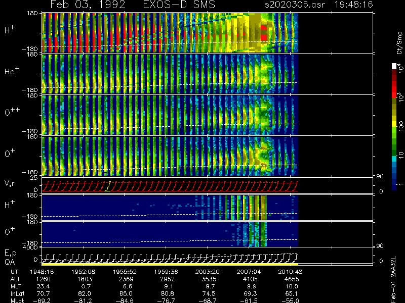The width and height of the screenshot is (405, 303).
Task: Click the top H+ spectrogram panel label
Action: pyautogui.click(x=10, y=30)
